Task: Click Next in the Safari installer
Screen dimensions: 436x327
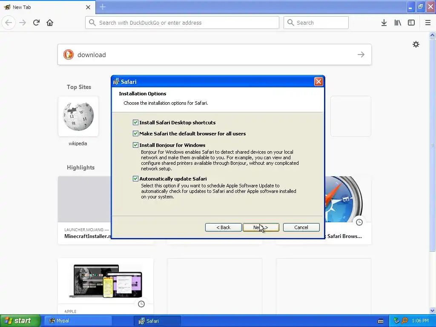Action: (x=261, y=227)
